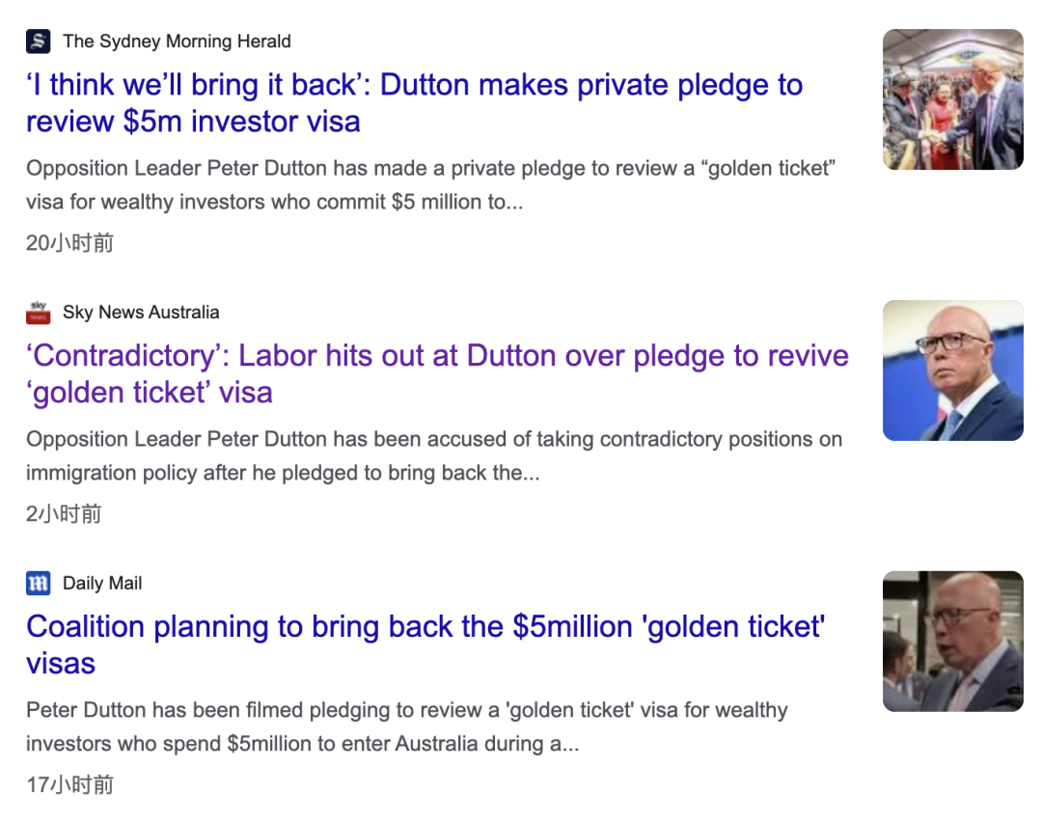The image size is (1042, 822).
Task: Click the word 'visas' ending the Daily Mail headline
Action: tap(61, 664)
